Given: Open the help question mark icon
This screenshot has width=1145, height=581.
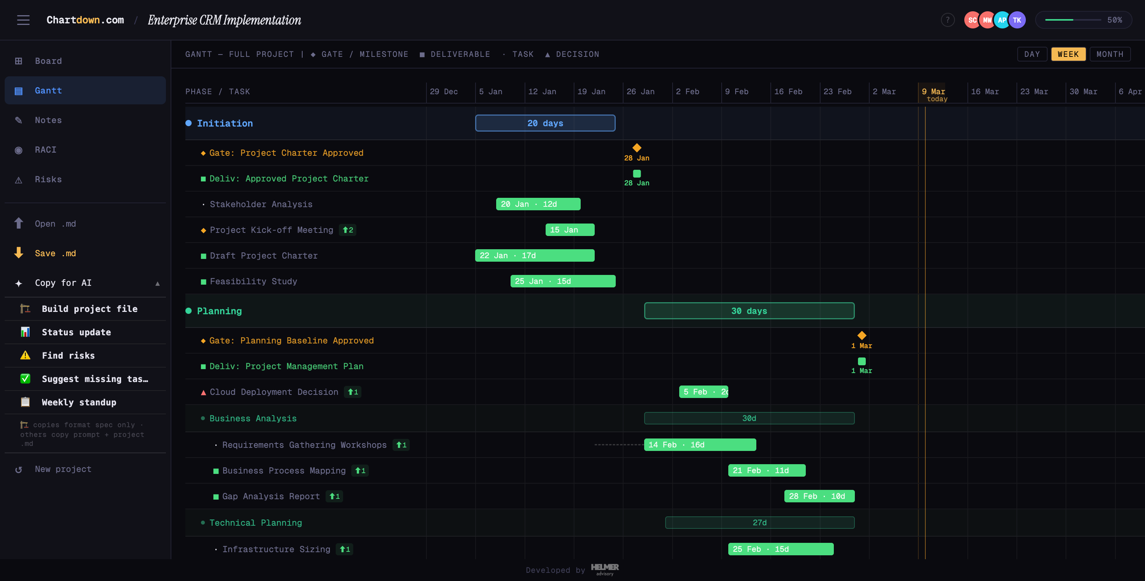Looking at the screenshot, I should 948,19.
